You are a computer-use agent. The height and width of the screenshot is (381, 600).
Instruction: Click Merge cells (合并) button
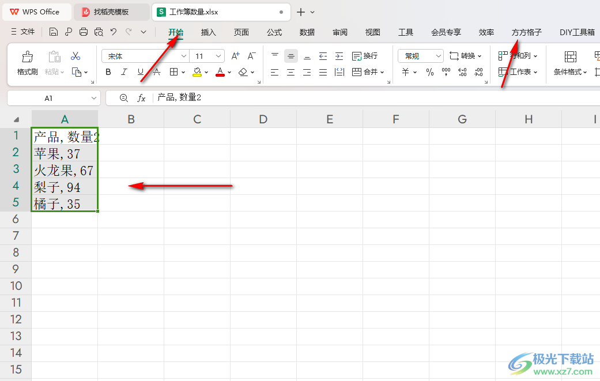tap(368, 72)
